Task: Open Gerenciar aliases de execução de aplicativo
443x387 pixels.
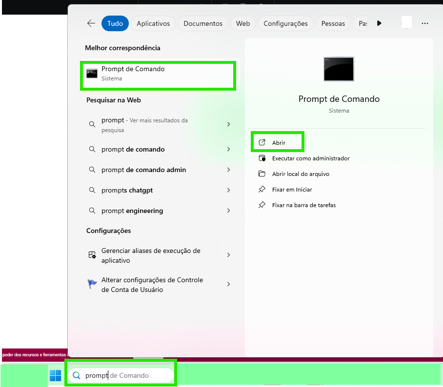Action: click(150, 255)
